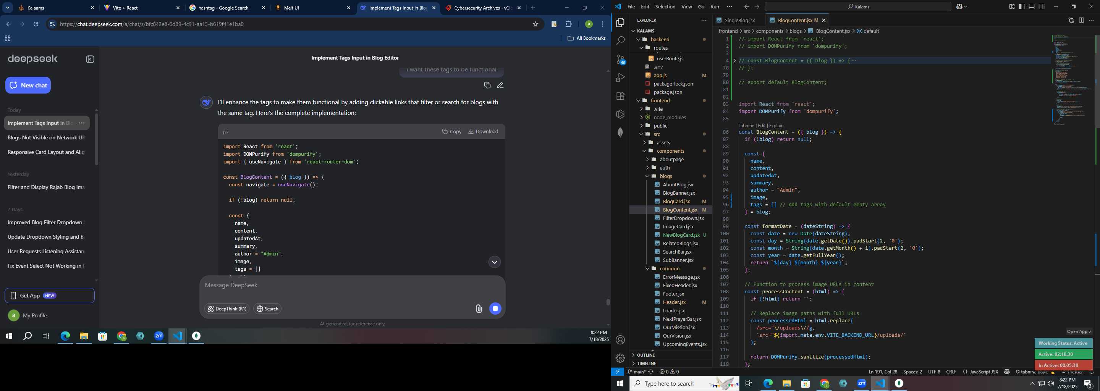Image resolution: width=1100 pixels, height=391 pixels.
Task: Open options for Implement Tags Input chat
Action: pos(81,123)
